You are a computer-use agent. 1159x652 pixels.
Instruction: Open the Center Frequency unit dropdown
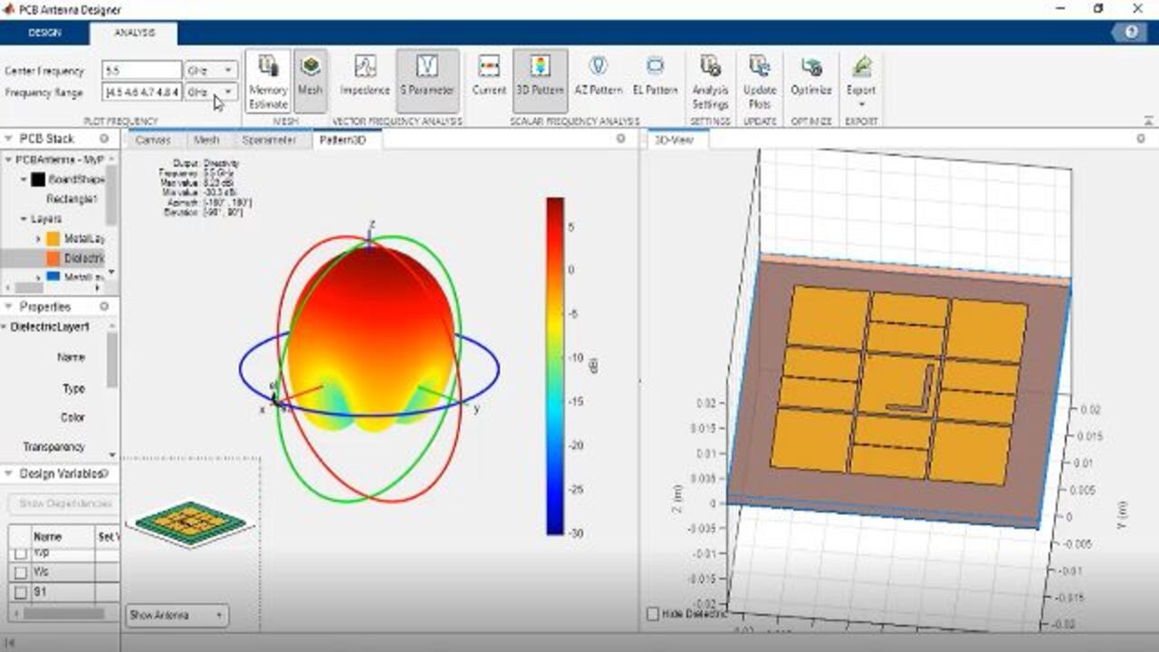(211, 71)
